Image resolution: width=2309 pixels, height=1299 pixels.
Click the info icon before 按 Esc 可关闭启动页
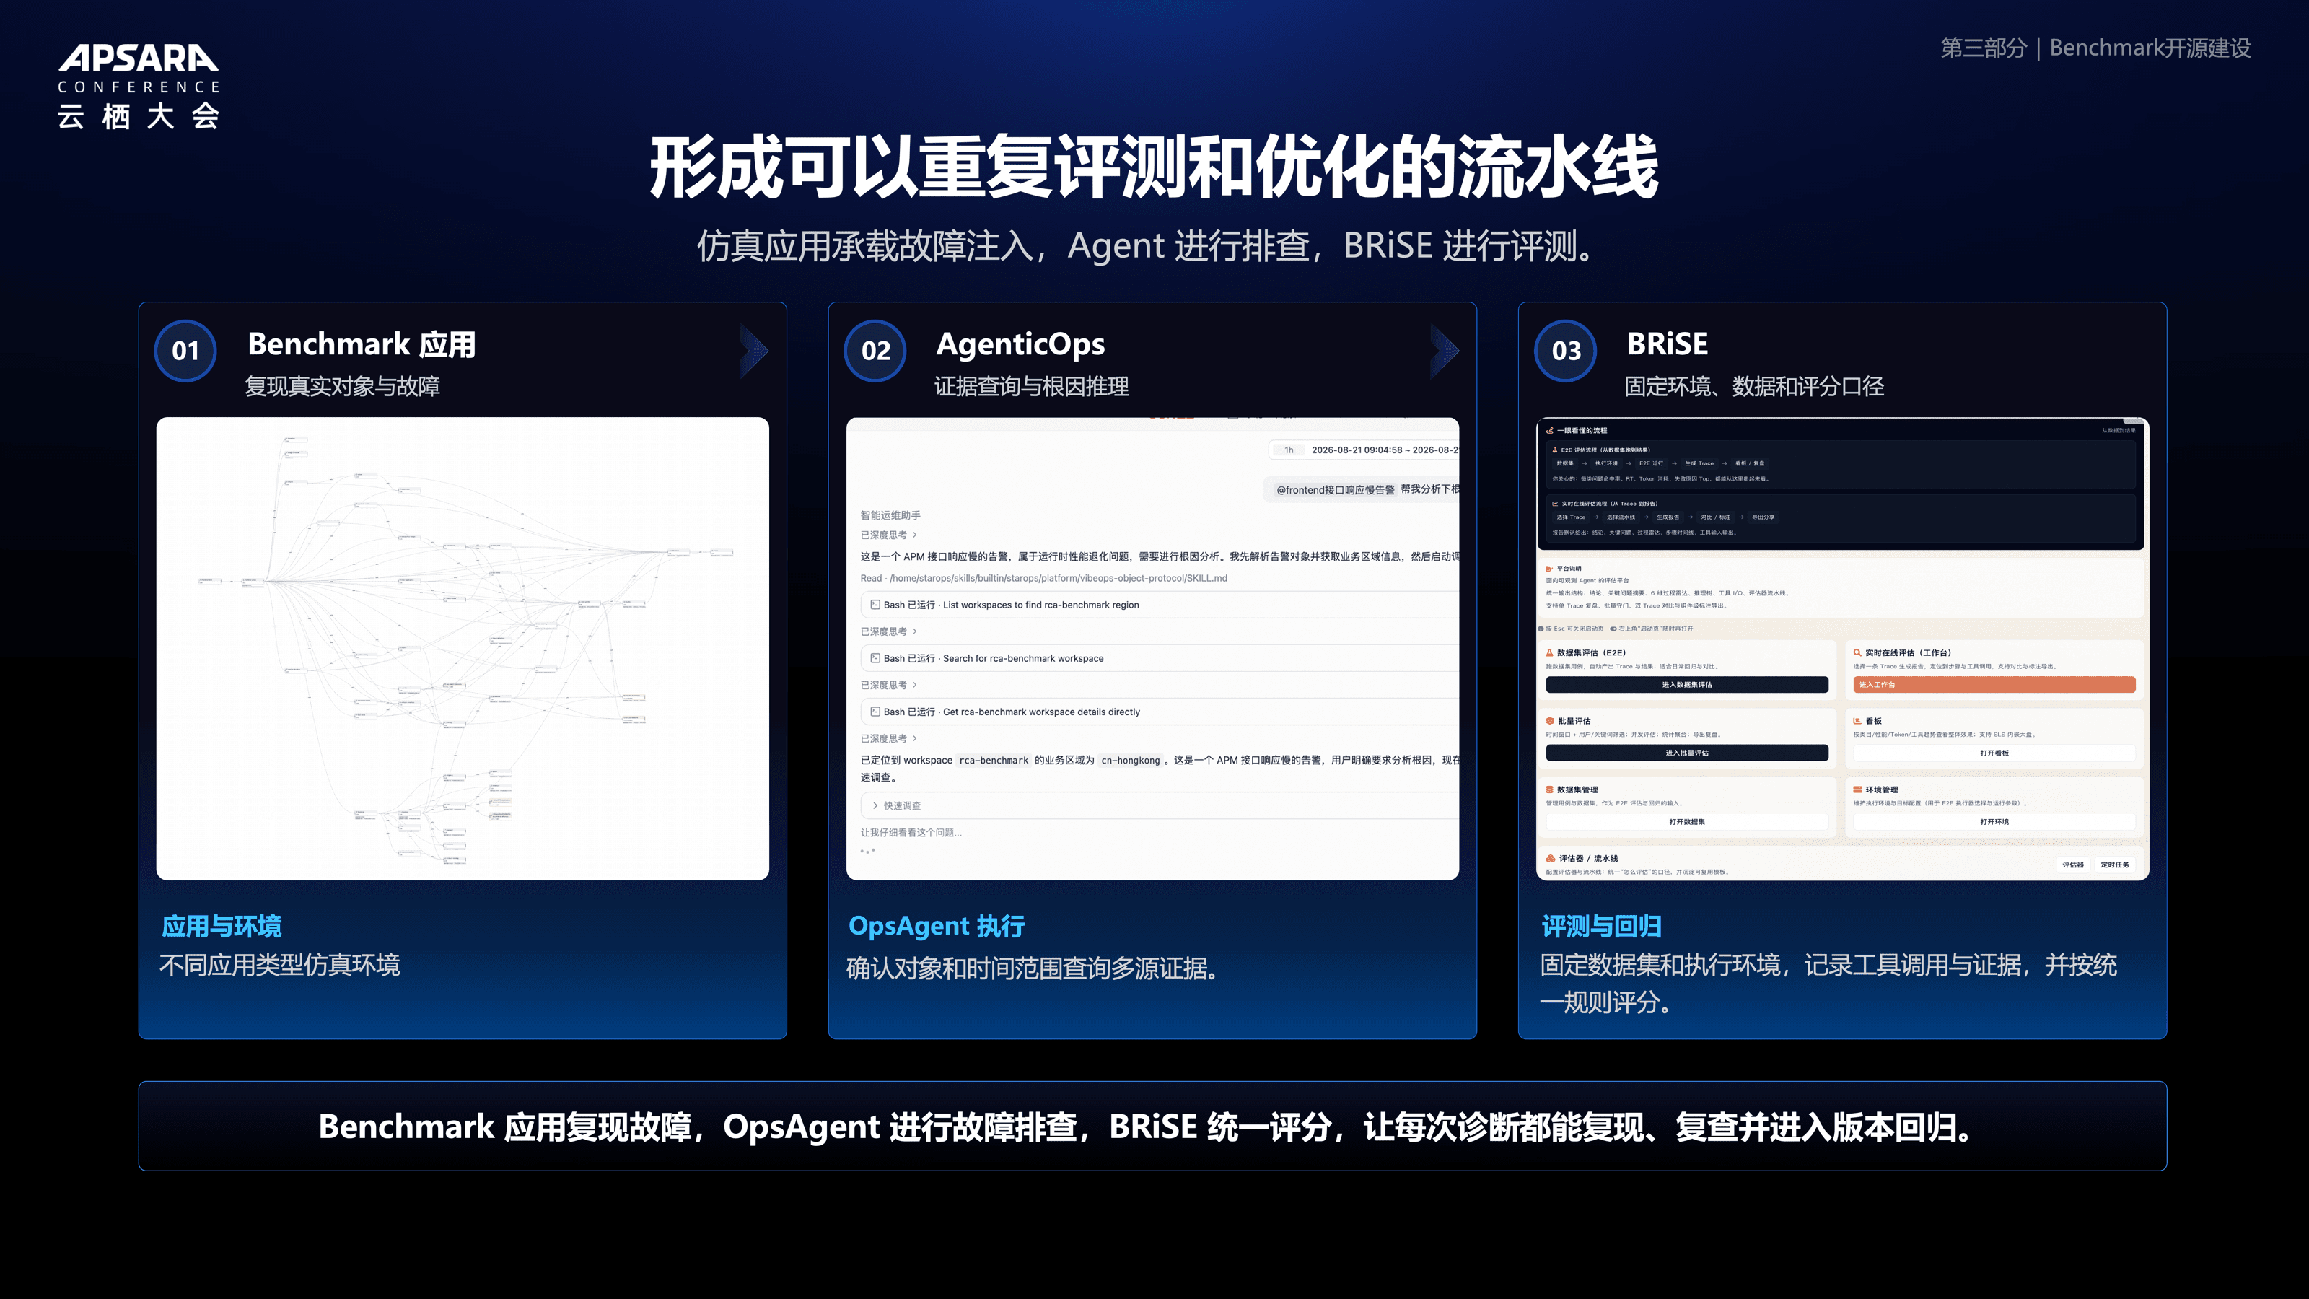pos(1542,629)
